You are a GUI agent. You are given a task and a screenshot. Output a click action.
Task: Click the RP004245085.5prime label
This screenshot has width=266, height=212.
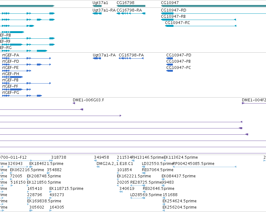point(193,164)
